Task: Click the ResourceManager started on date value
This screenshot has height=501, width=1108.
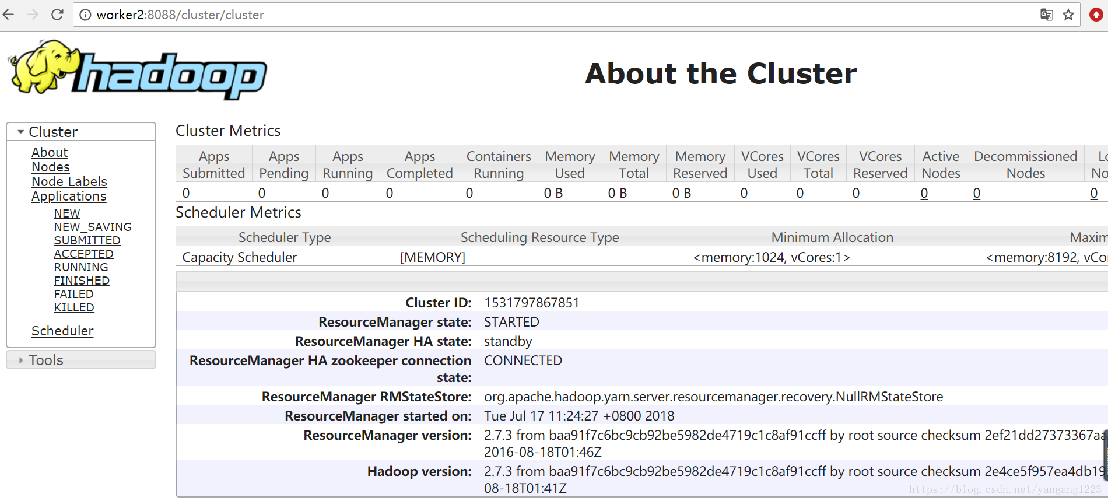Action: (579, 416)
